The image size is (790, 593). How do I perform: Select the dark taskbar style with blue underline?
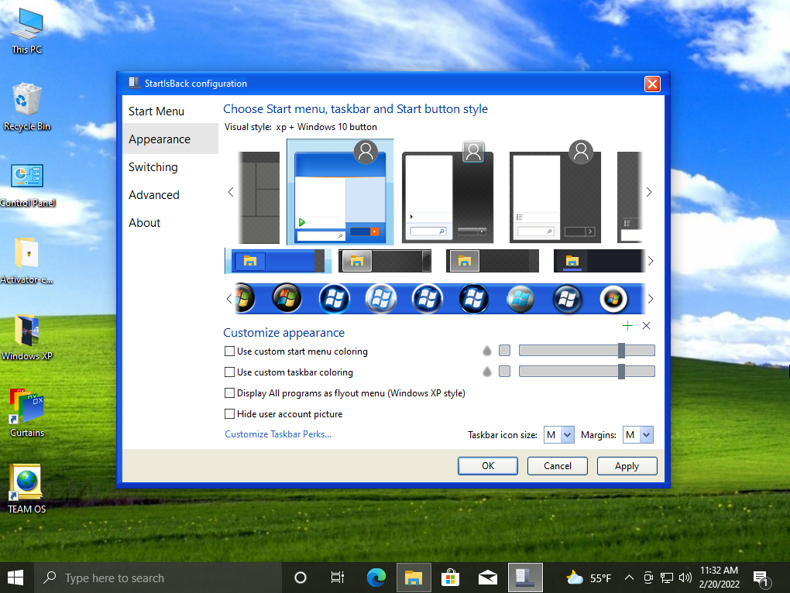point(599,261)
